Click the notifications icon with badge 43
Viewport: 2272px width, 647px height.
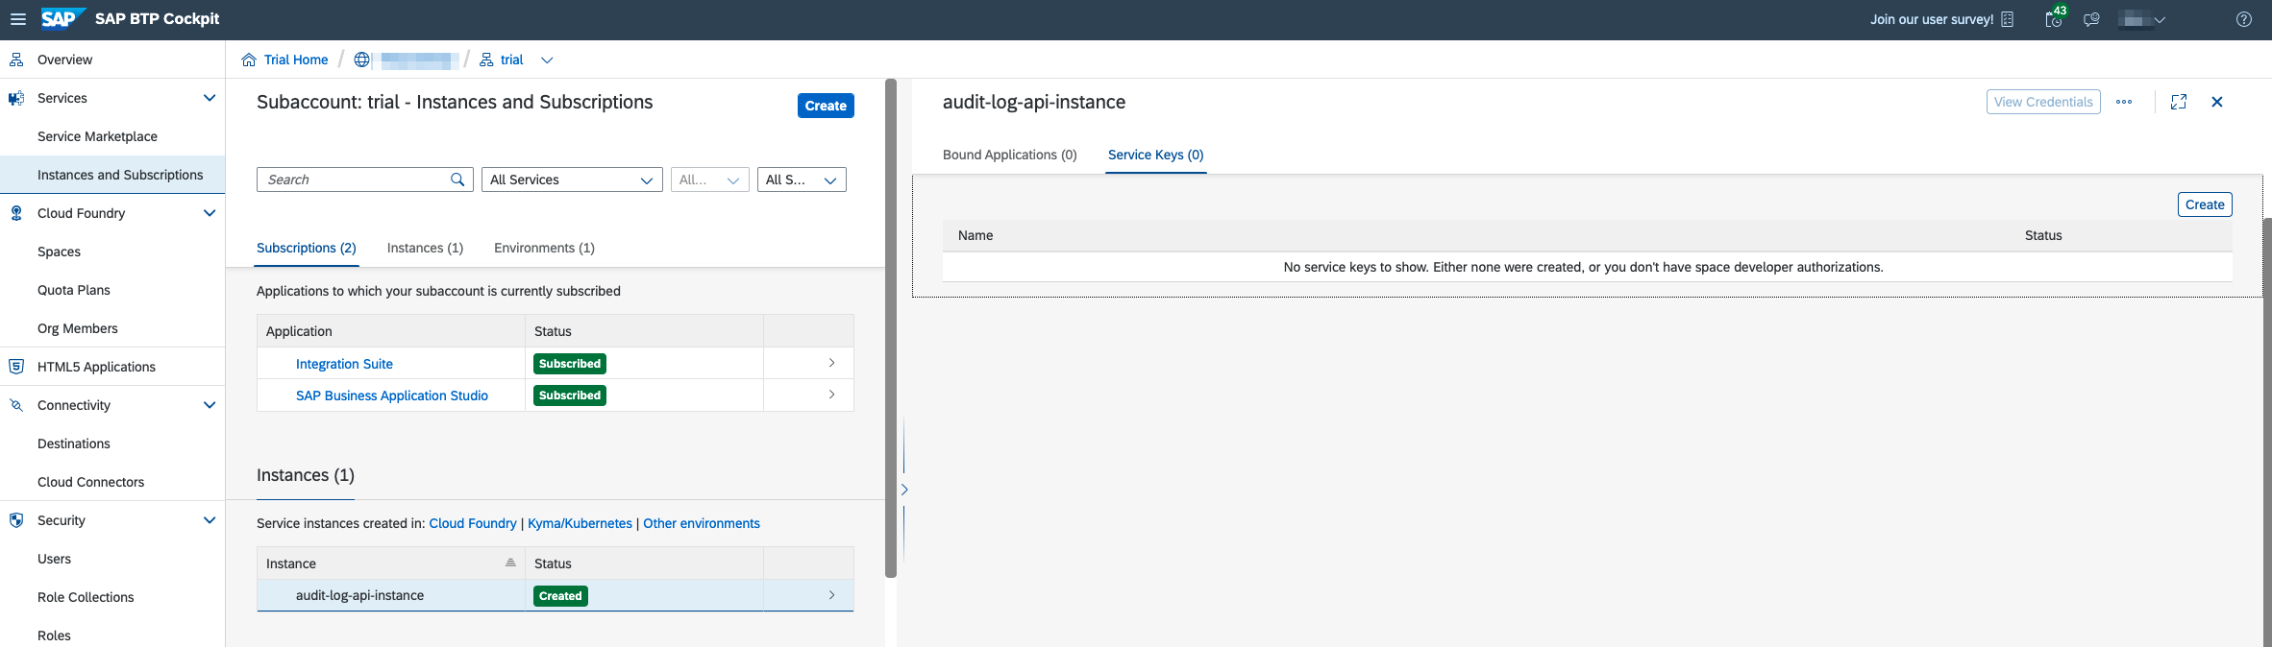pyautogui.click(x=2053, y=19)
